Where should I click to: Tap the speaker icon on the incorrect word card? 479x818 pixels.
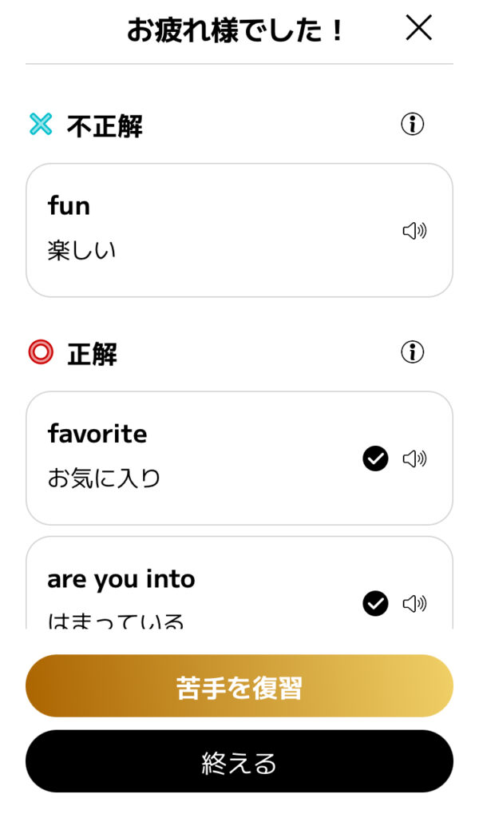[x=416, y=230]
